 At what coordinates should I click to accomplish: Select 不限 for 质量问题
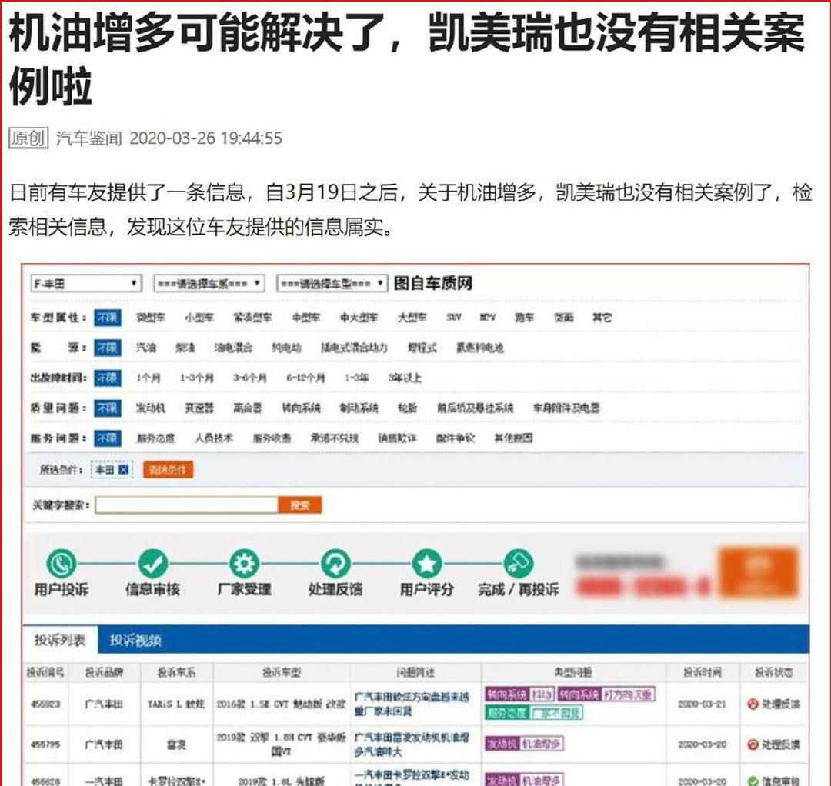tap(108, 408)
